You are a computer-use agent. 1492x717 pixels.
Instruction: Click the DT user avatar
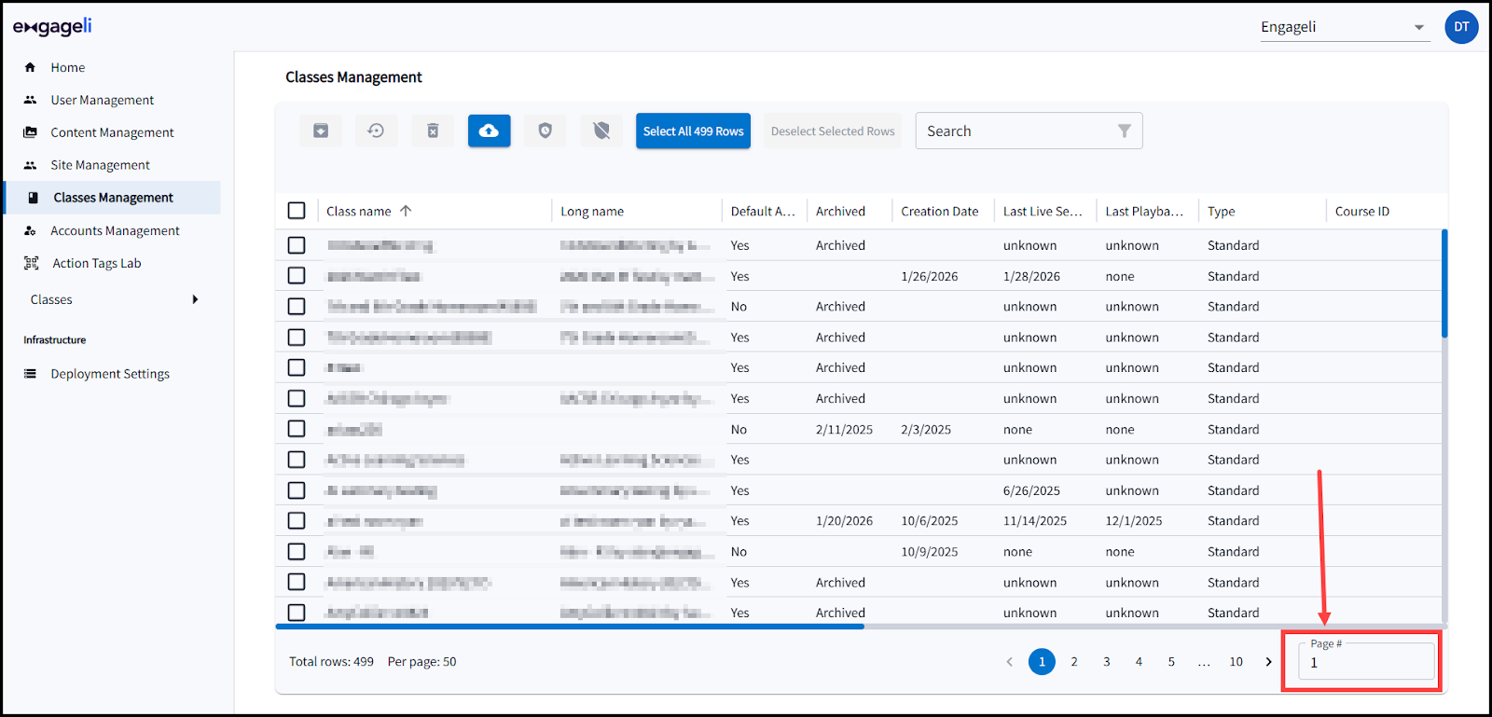click(x=1461, y=27)
